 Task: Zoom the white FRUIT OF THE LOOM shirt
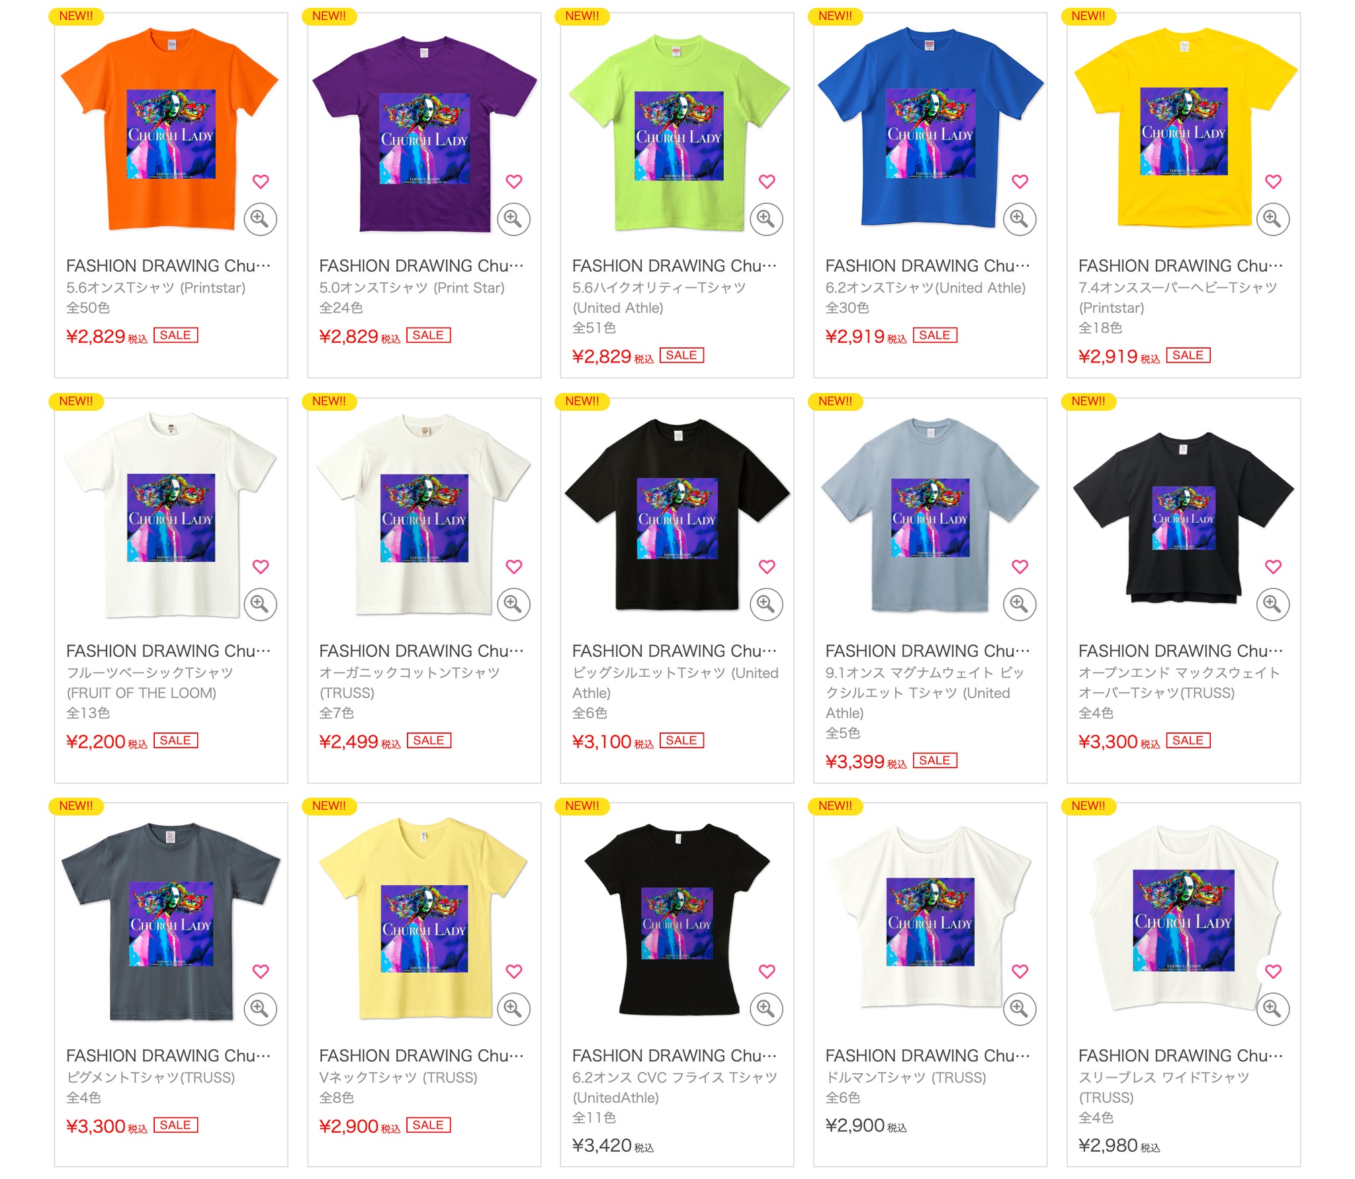[260, 604]
